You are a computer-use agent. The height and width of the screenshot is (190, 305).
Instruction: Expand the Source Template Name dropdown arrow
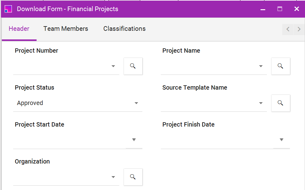pos(261,103)
